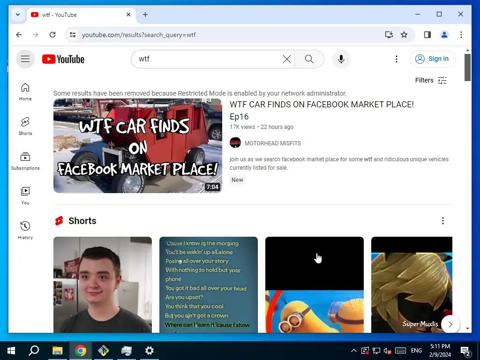Screen dimensions: 480x360
Task: Play the WTF Car Finds video thumbnail
Action: point(137,146)
